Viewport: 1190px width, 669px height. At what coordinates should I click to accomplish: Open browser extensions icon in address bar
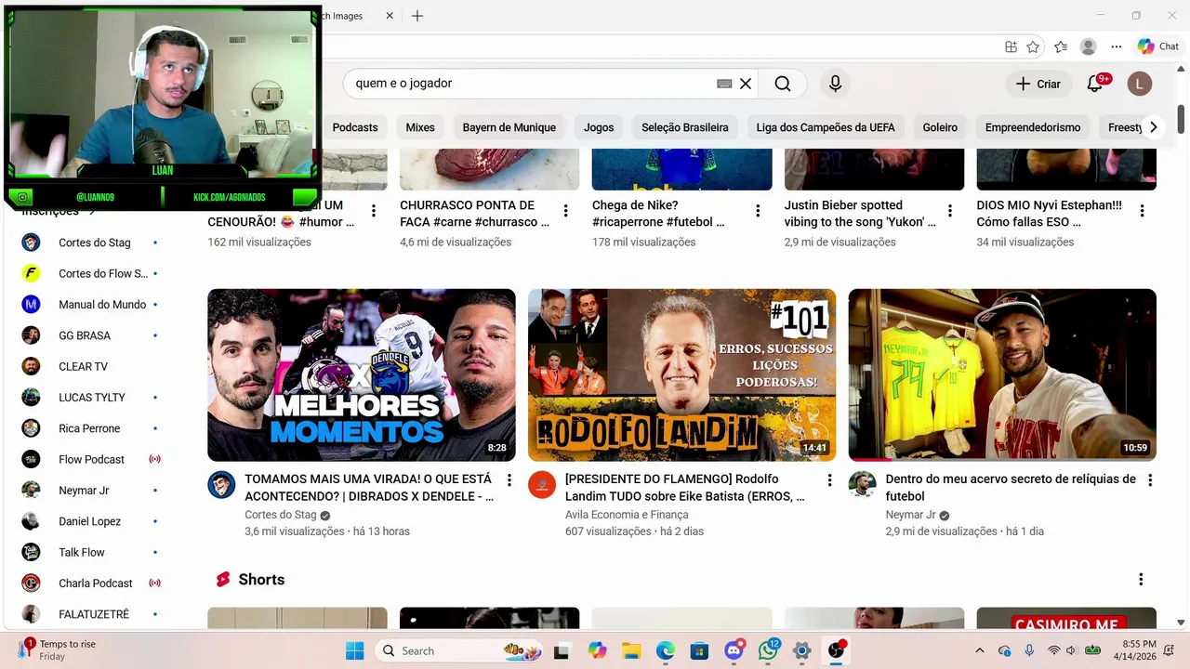[1011, 46]
